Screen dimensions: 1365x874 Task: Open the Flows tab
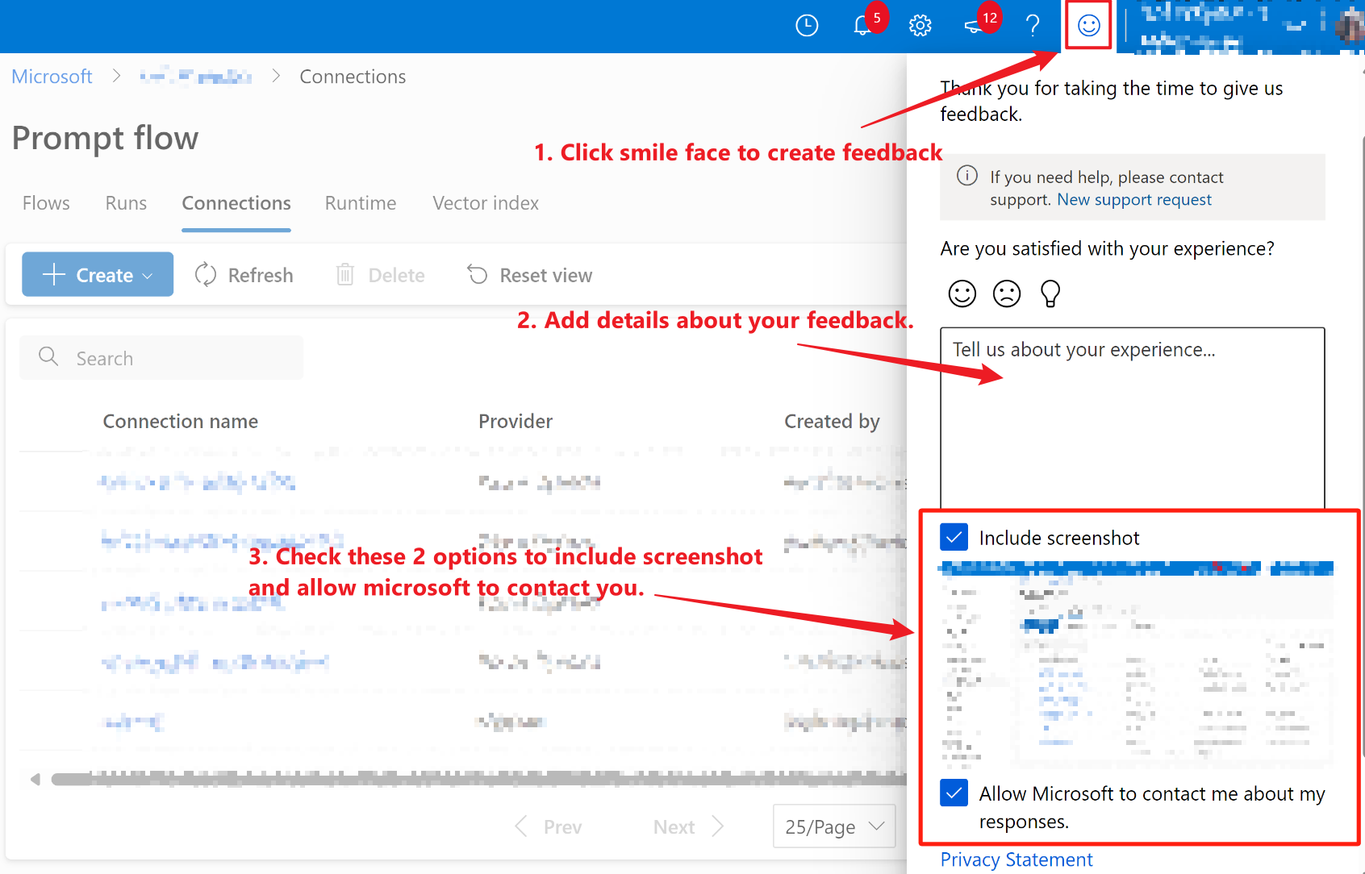(46, 203)
